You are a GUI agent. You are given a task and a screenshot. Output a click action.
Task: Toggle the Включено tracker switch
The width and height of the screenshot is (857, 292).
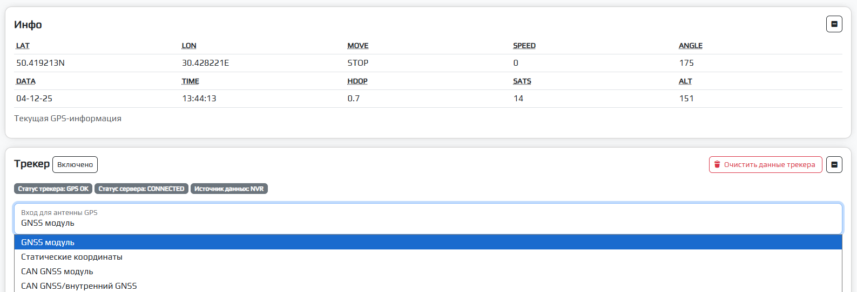click(x=75, y=164)
